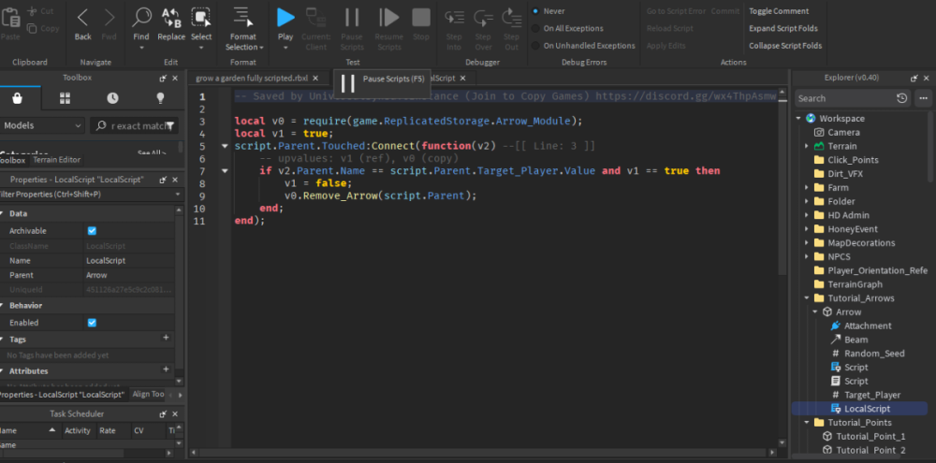Collapse code fold on line 5
This screenshot has height=463, width=936.
tap(225, 146)
